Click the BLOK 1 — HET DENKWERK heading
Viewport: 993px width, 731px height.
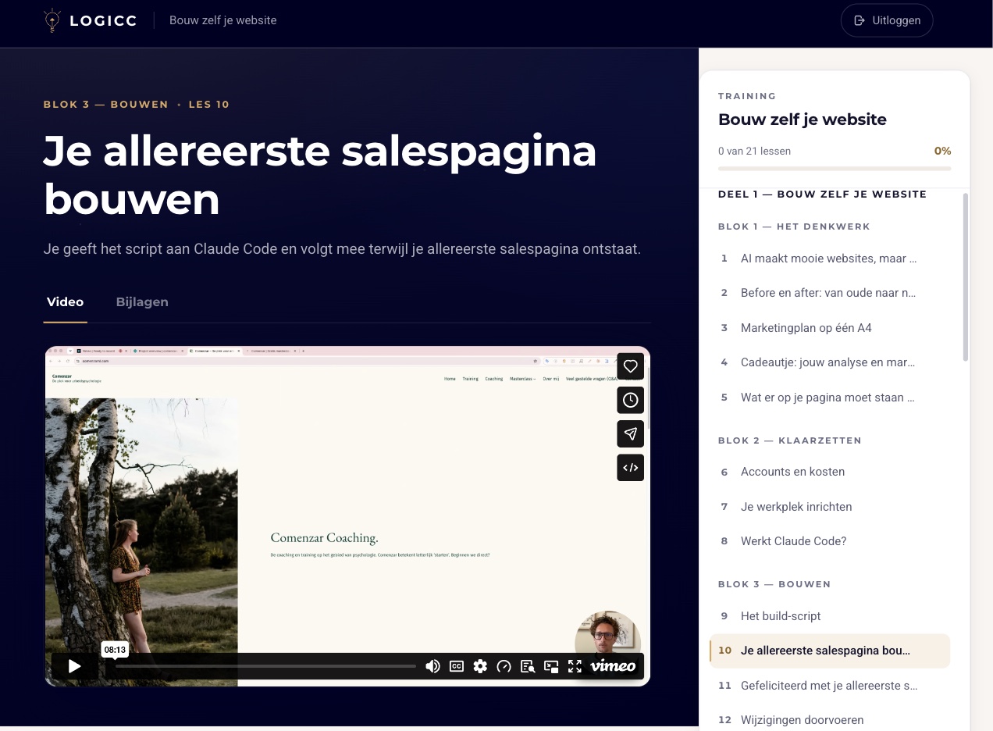794,226
